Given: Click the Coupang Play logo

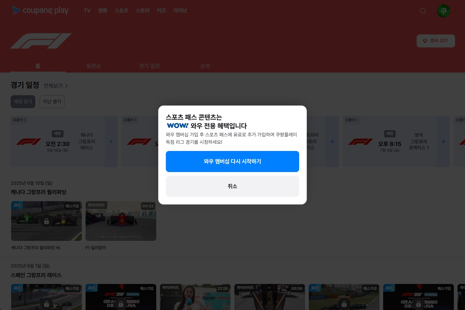Looking at the screenshot, I should (x=40, y=11).
